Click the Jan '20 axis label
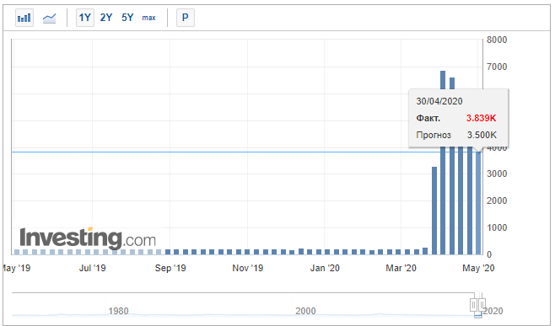Screen dimensions: 555x326 [x=325, y=268]
